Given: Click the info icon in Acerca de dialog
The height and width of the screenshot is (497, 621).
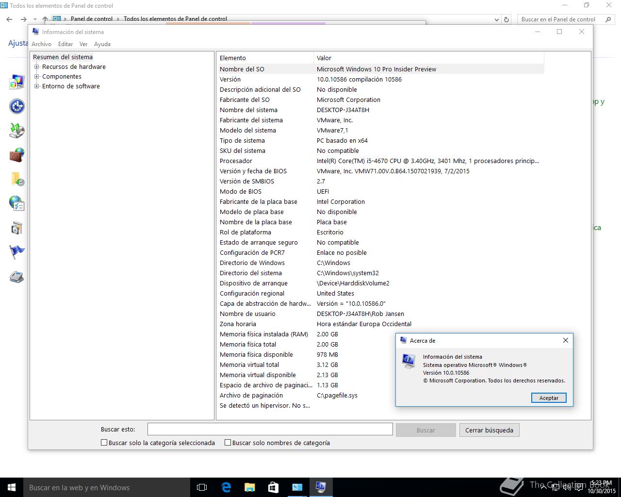Looking at the screenshot, I should pos(409,361).
